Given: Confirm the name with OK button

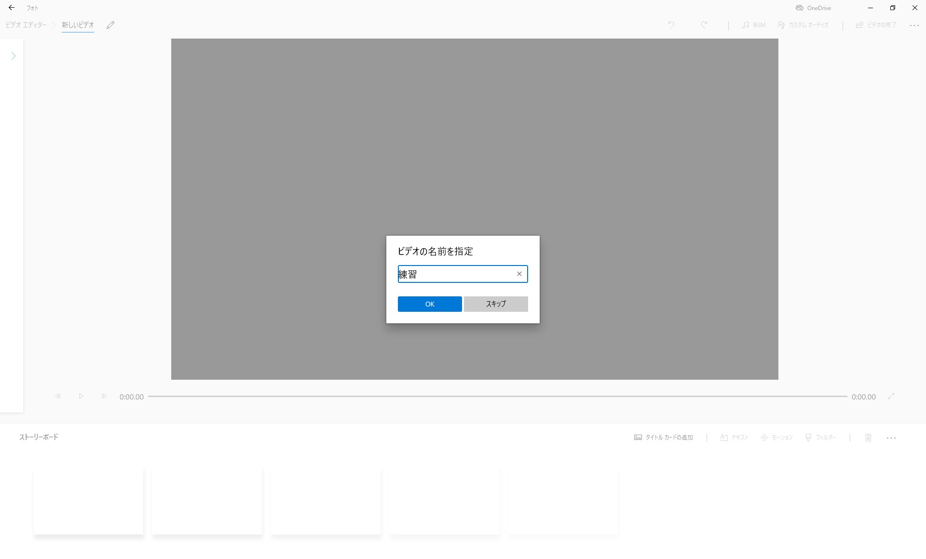Looking at the screenshot, I should pyautogui.click(x=429, y=304).
